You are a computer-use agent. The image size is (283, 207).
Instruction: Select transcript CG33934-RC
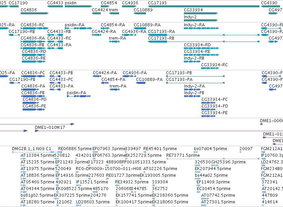210,69
